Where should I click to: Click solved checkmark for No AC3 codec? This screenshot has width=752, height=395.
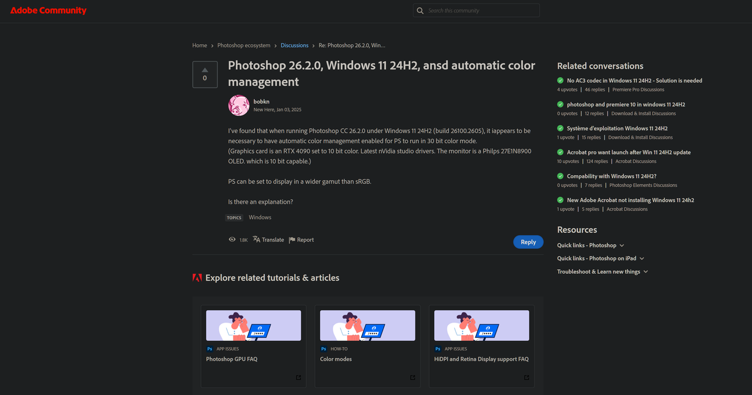(x=560, y=81)
